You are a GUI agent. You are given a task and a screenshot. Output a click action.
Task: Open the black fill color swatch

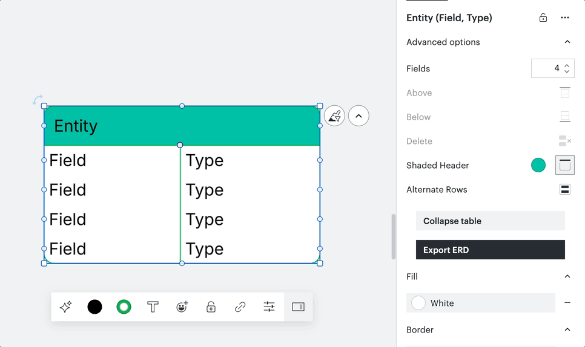[94, 306]
